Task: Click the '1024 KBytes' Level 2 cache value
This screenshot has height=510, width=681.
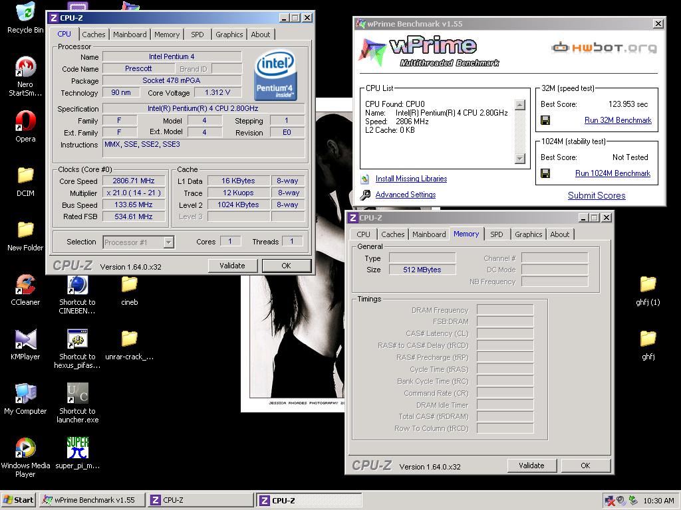Action: pyautogui.click(x=238, y=205)
